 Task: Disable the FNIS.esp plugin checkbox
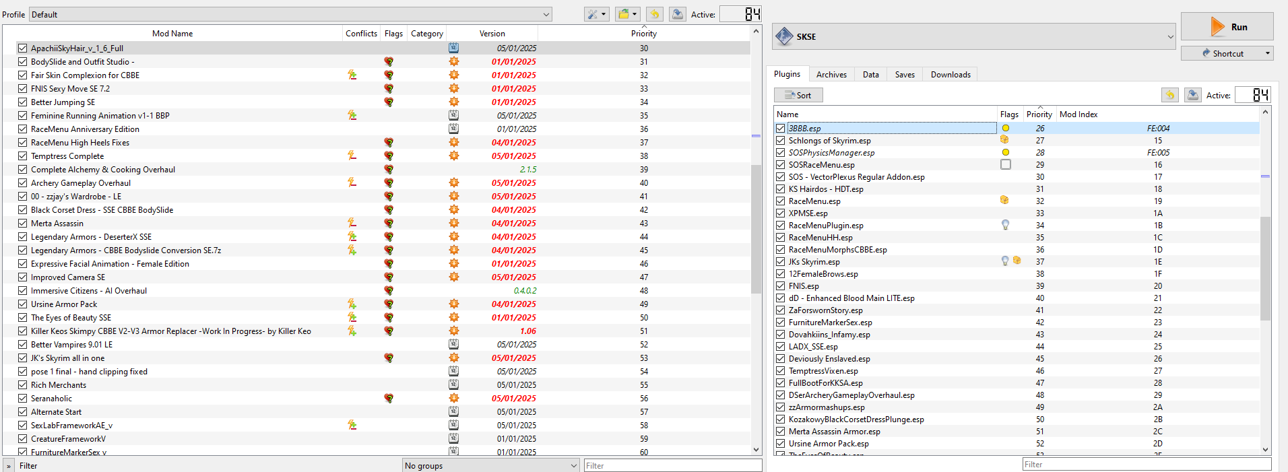click(x=780, y=285)
